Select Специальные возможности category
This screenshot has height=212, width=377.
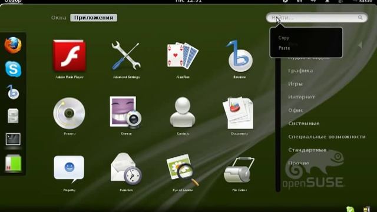327,137
